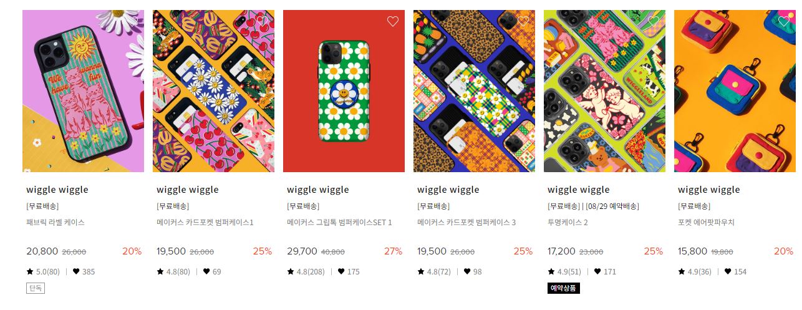This screenshot has width=802, height=310.
Task: Toggle wishlist heart on card pocket bumper case1 image
Action: click(x=262, y=21)
